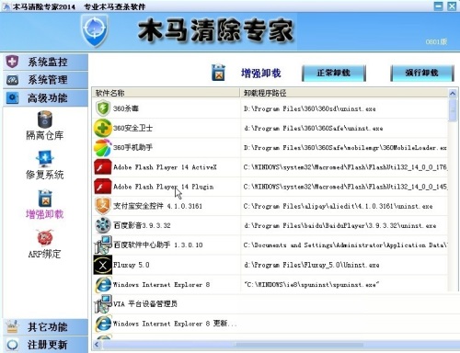Click the horizontal scrollbar thumb

click(x=299, y=345)
